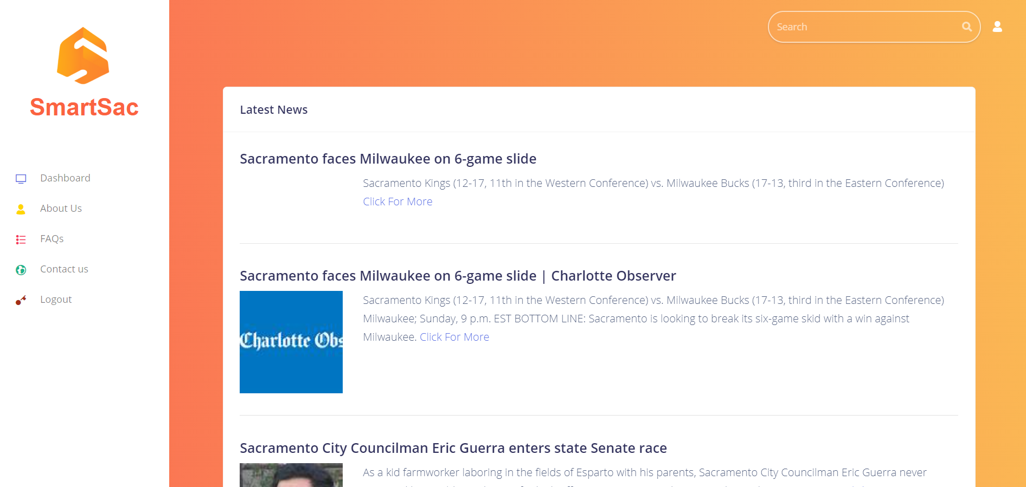This screenshot has width=1026, height=487.
Task: Open the user profile icon
Action: coord(997,27)
